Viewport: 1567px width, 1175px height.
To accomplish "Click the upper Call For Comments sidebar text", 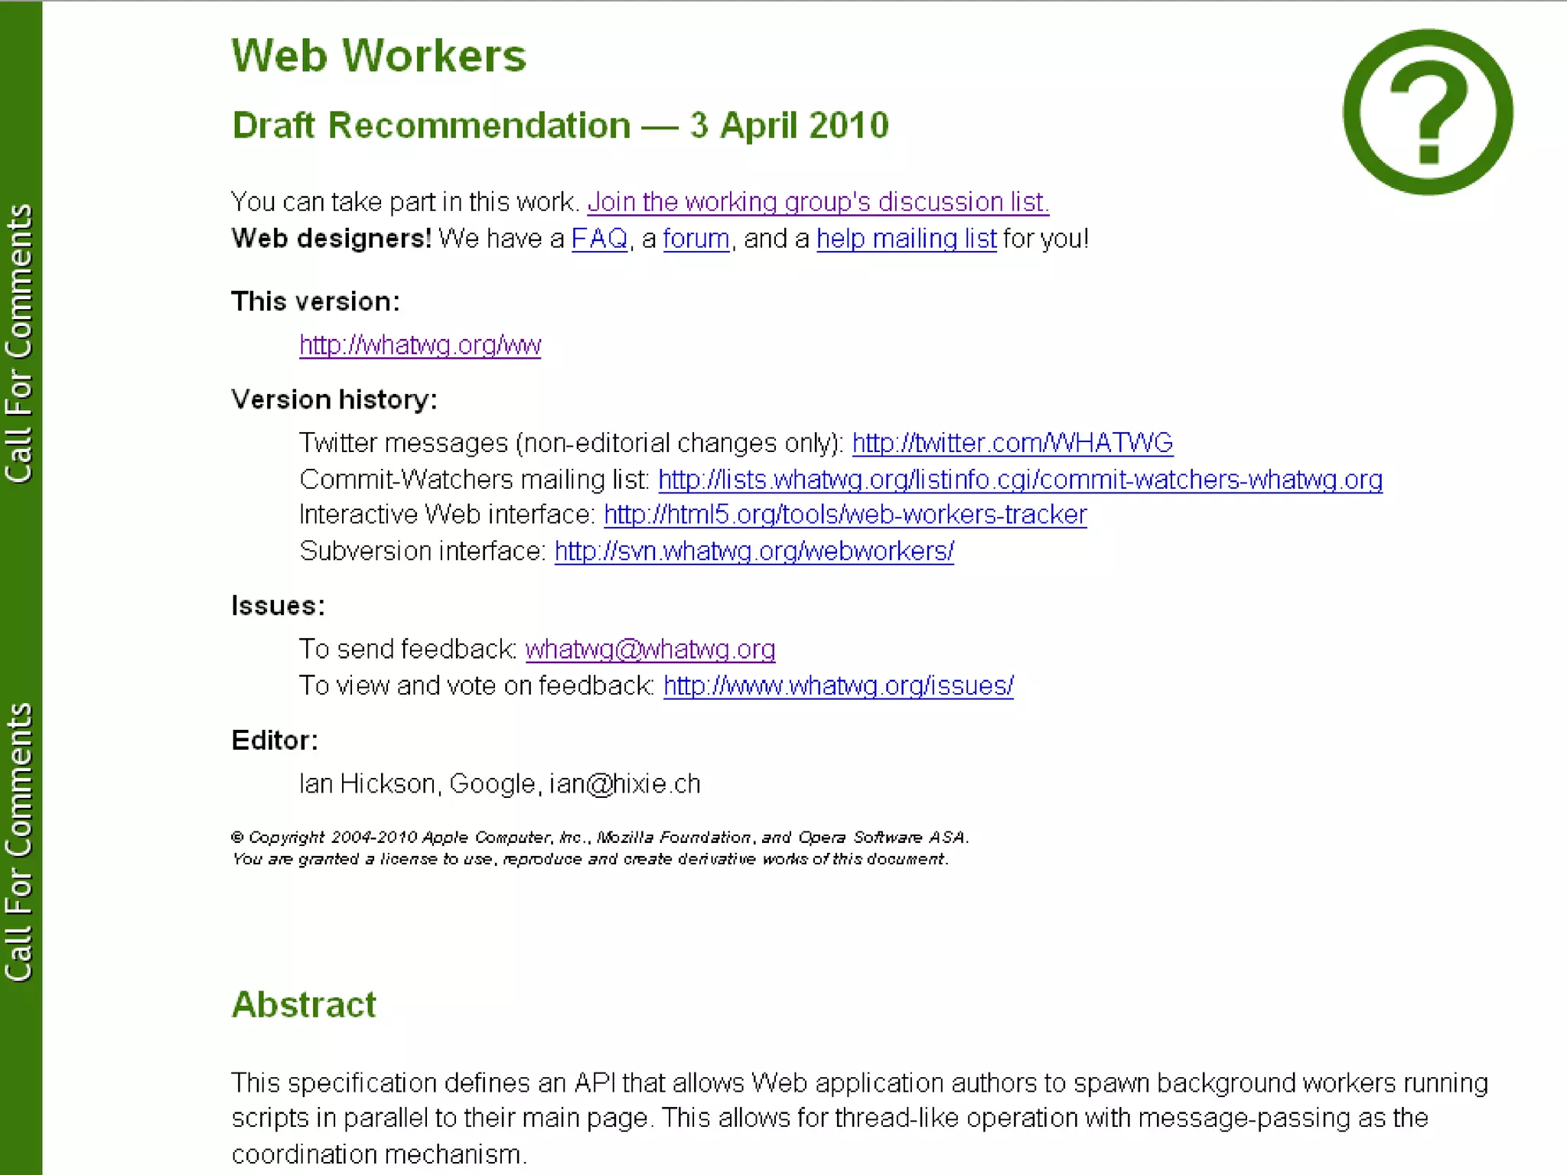I will pyautogui.click(x=20, y=343).
